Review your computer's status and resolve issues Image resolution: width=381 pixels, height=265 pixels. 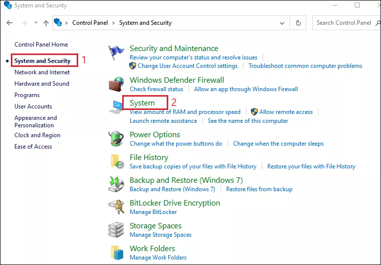point(193,57)
